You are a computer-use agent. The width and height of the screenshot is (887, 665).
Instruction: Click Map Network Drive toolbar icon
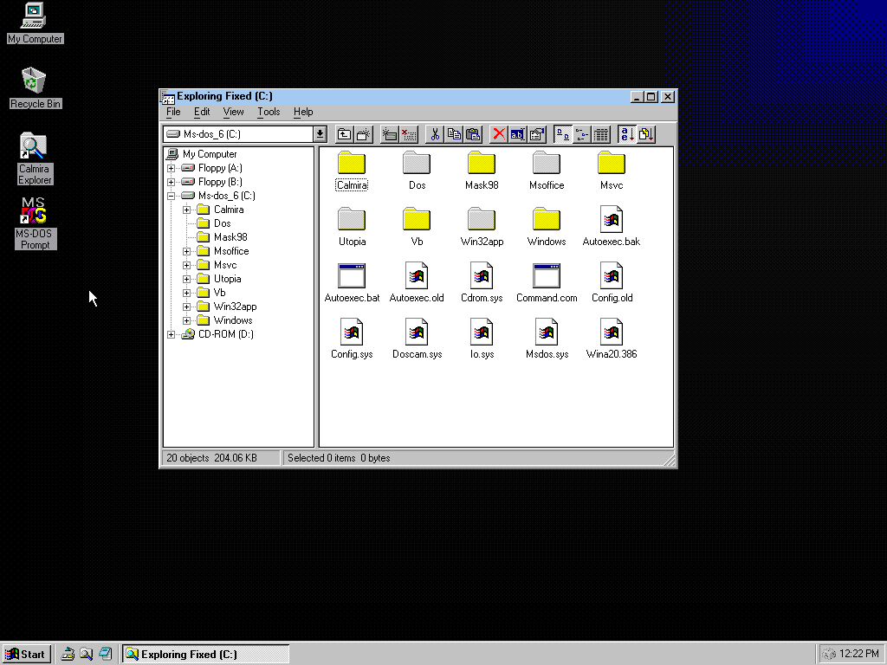coord(389,134)
